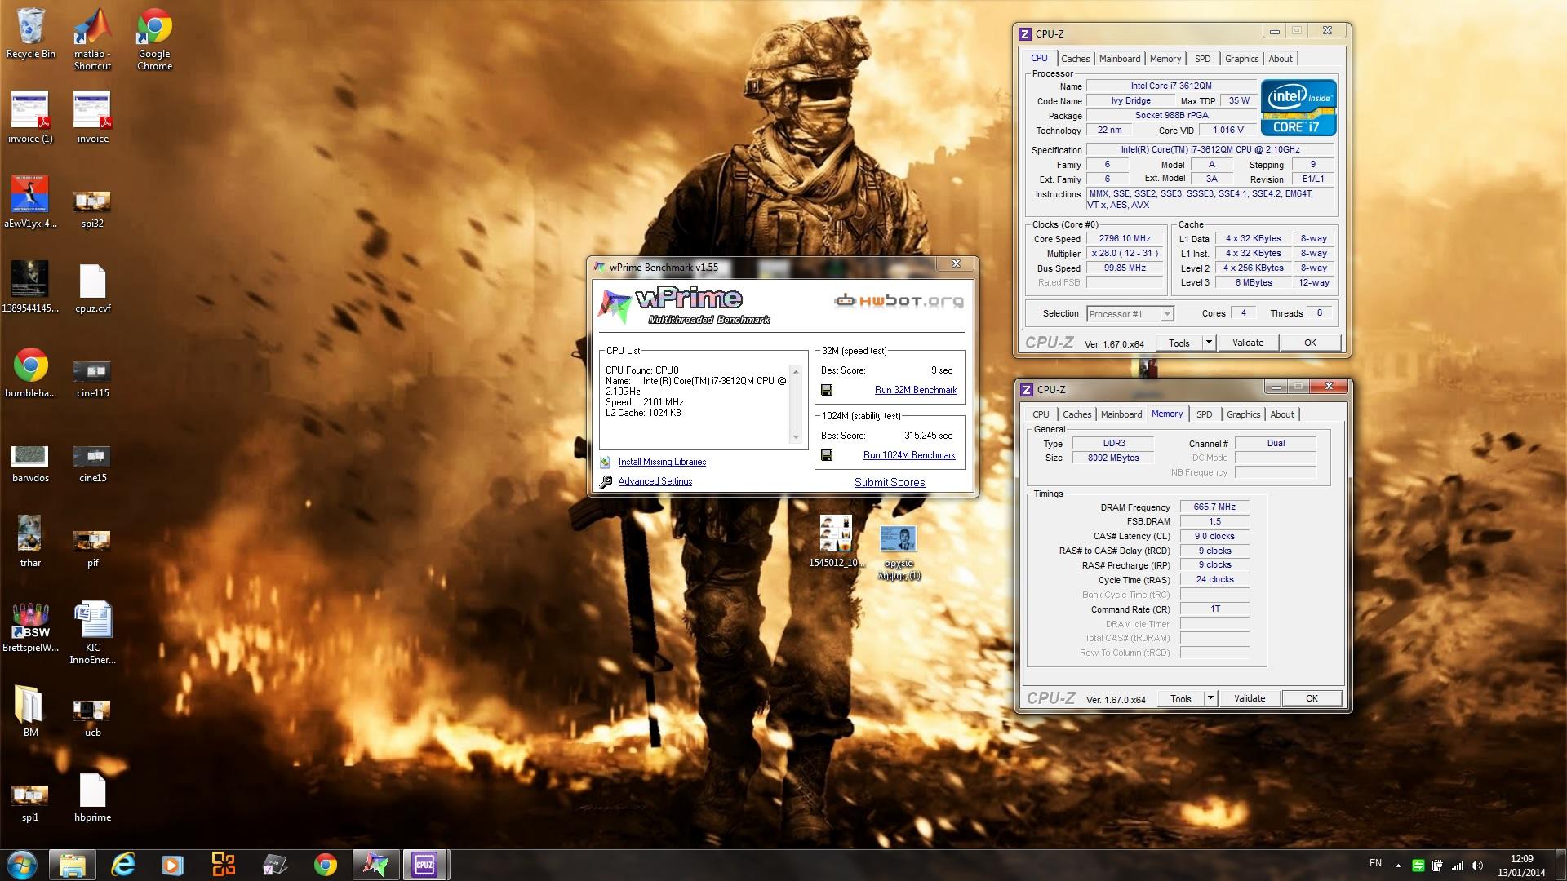This screenshot has height=881, width=1567.
Task: Select the trhar desktop icon
Action: click(30, 542)
